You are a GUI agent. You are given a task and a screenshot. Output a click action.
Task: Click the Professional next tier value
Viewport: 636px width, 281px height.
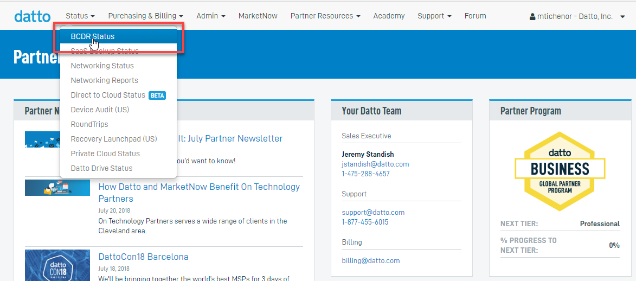[600, 223]
